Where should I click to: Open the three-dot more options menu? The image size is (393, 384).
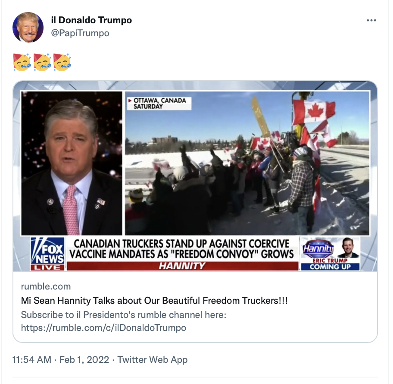[371, 20]
